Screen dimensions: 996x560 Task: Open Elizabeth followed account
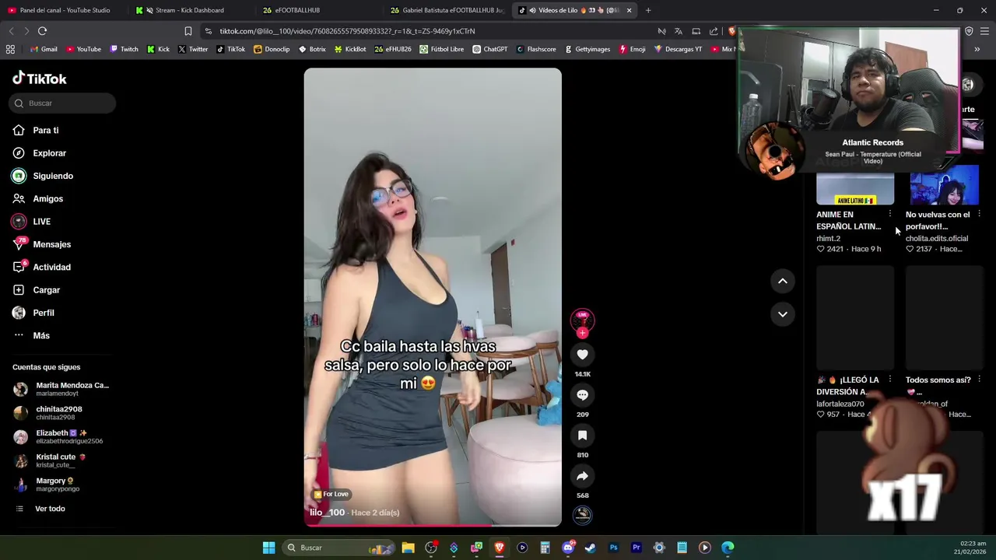[62, 436]
